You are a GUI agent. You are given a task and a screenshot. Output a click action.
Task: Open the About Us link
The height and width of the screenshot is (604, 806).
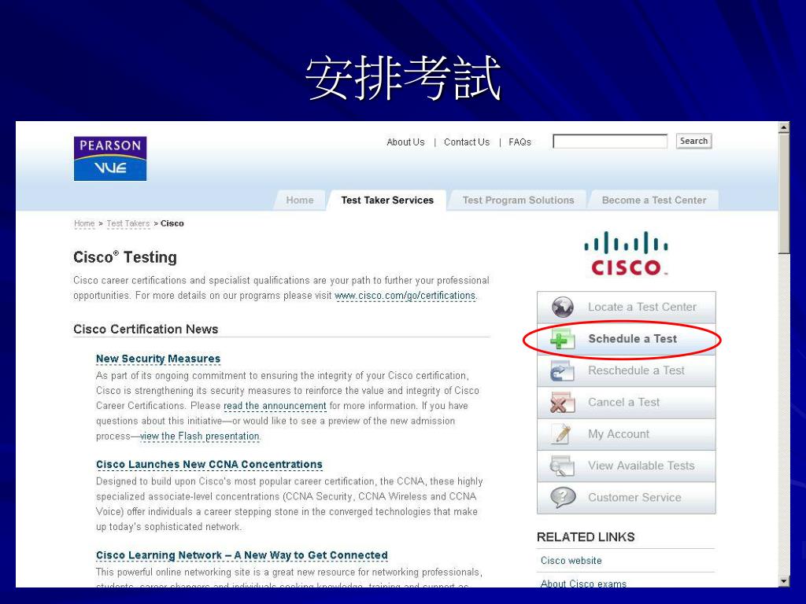tap(405, 142)
